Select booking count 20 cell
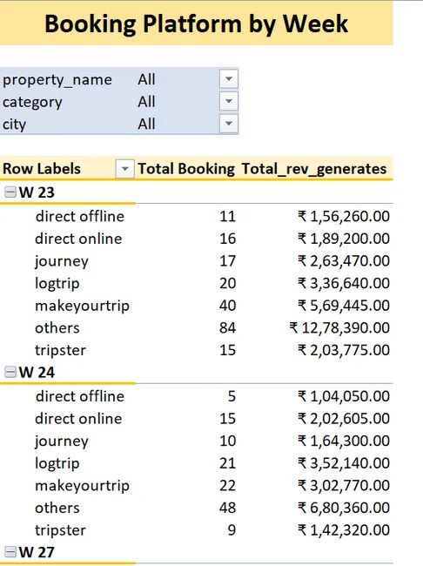The width and height of the screenshot is (423, 566). pos(227,283)
